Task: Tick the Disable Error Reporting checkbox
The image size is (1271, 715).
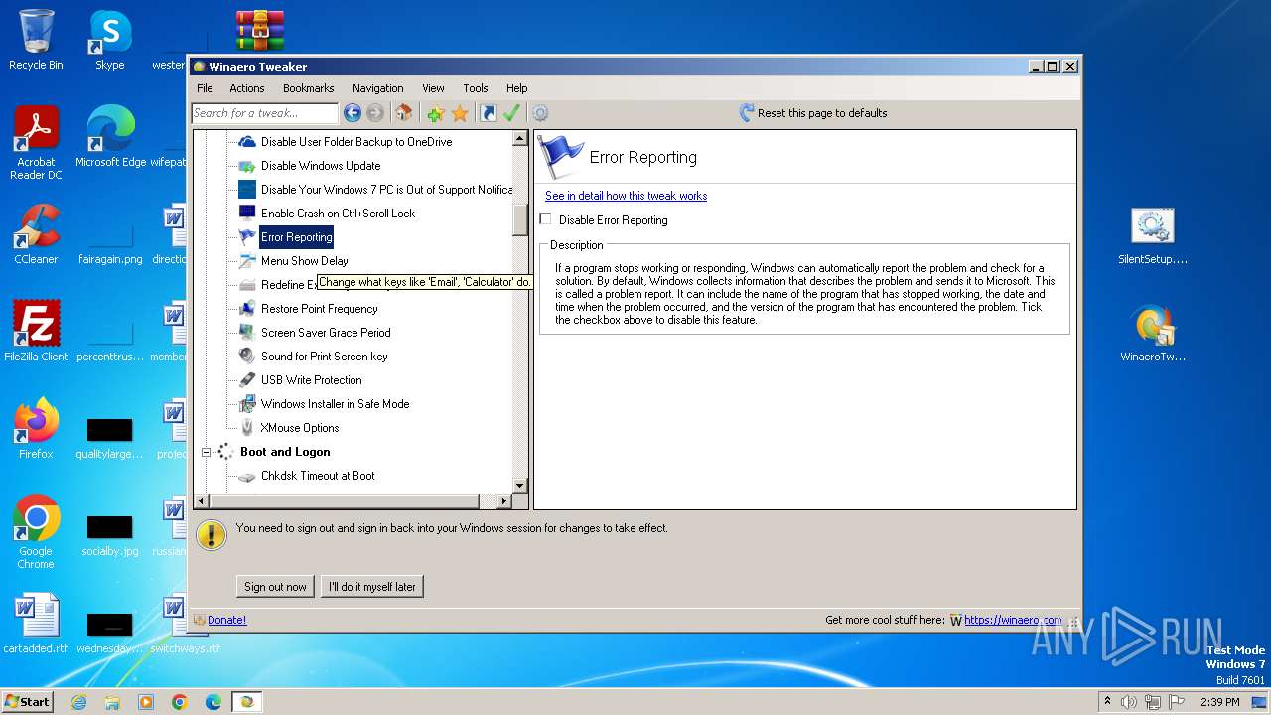Action: [x=546, y=219]
